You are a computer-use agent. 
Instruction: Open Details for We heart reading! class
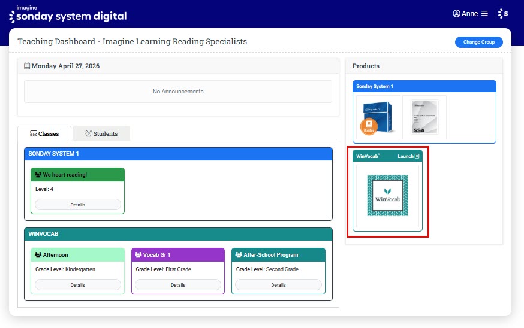(78, 205)
